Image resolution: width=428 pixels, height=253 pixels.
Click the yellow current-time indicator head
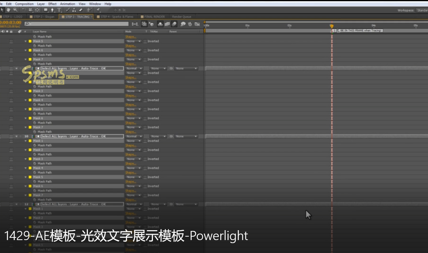point(332,26)
